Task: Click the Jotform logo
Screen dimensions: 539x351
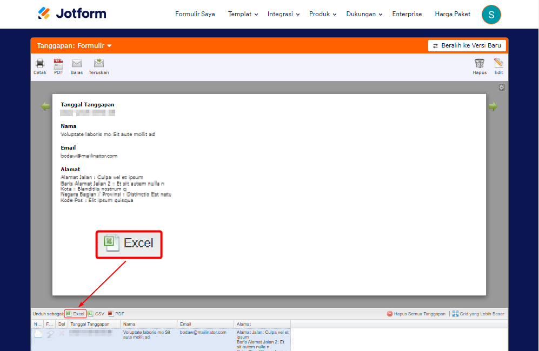Action: click(x=71, y=13)
